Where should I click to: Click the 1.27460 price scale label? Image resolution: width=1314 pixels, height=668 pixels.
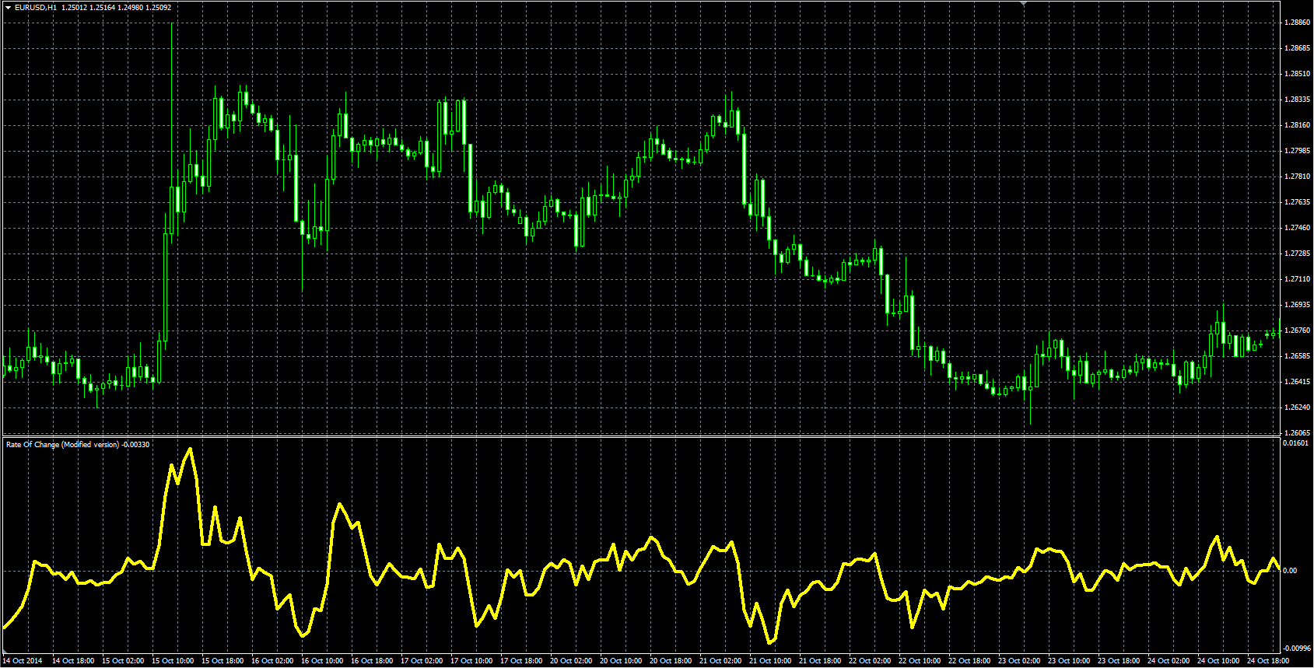(1298, 228)
